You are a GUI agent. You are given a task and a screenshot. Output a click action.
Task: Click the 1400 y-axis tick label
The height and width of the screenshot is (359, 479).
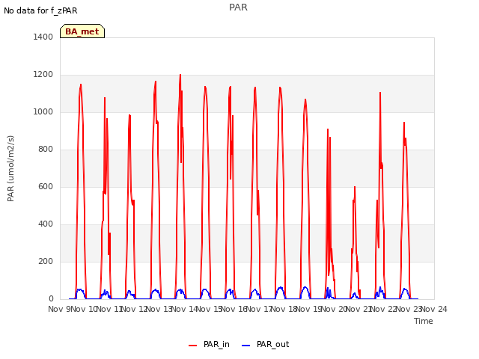tap(43, 37)
